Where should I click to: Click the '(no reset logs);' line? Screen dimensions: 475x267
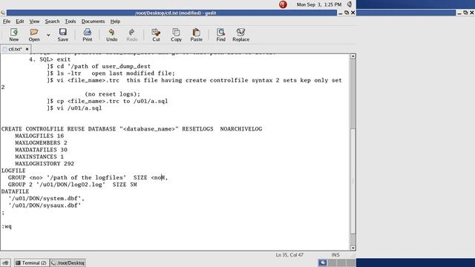pyautogui.click(x=113, y=94)
